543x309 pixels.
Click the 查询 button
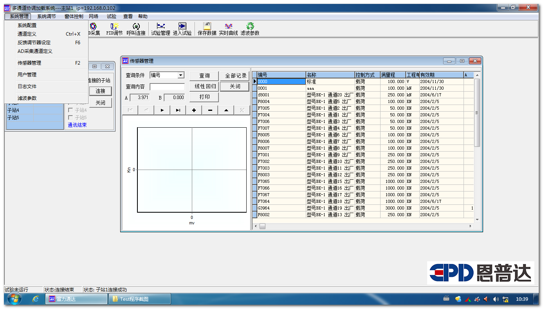tap(204, 76)
